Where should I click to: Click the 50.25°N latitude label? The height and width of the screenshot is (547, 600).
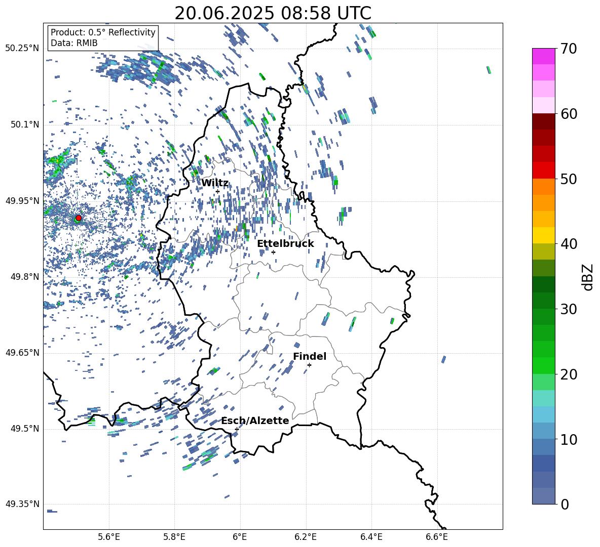[x=22, y=49]
